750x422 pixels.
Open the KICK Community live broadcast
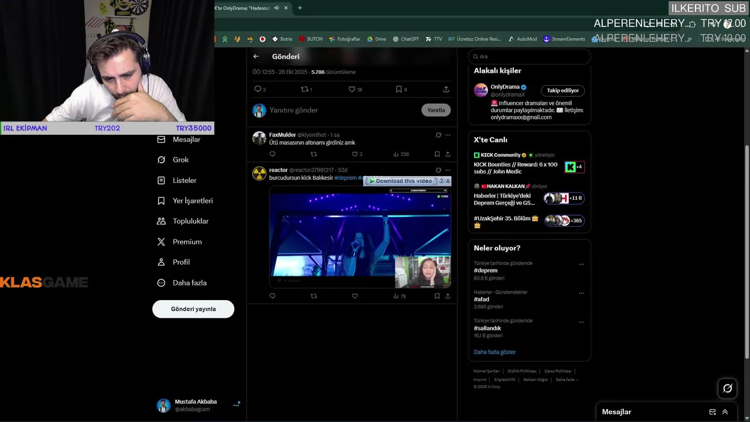tap(529, 165)
